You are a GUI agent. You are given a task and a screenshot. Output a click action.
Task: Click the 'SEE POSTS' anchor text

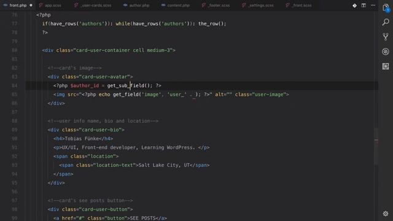pyautogui.click(x=142, y=218)
